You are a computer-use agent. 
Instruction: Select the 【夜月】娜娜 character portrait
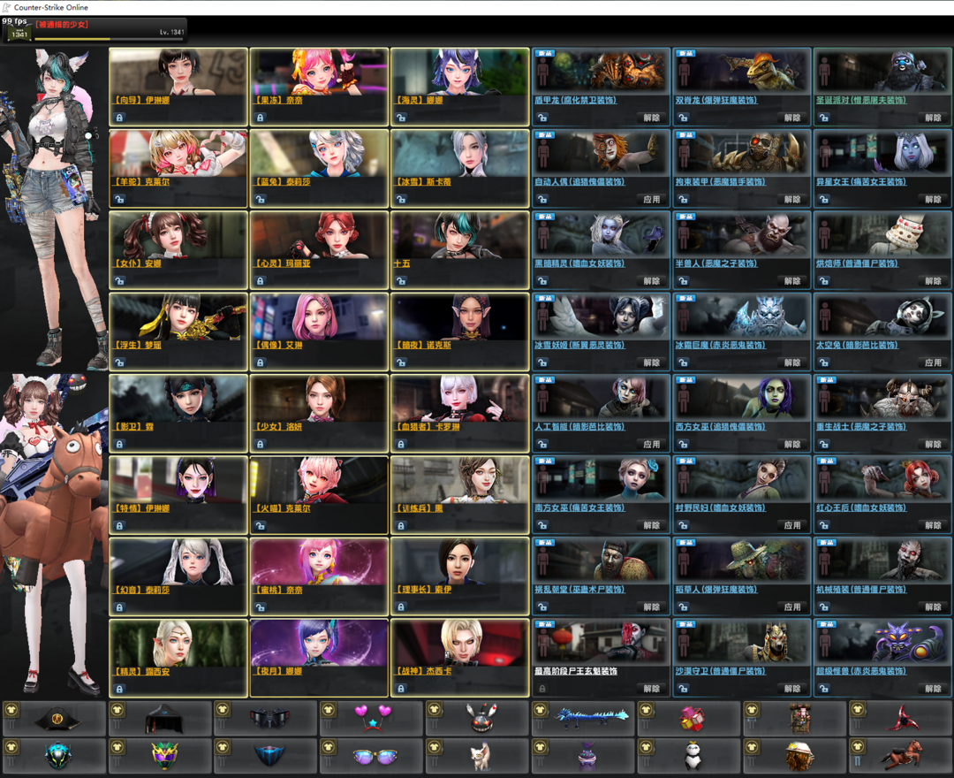click(319, 643)
